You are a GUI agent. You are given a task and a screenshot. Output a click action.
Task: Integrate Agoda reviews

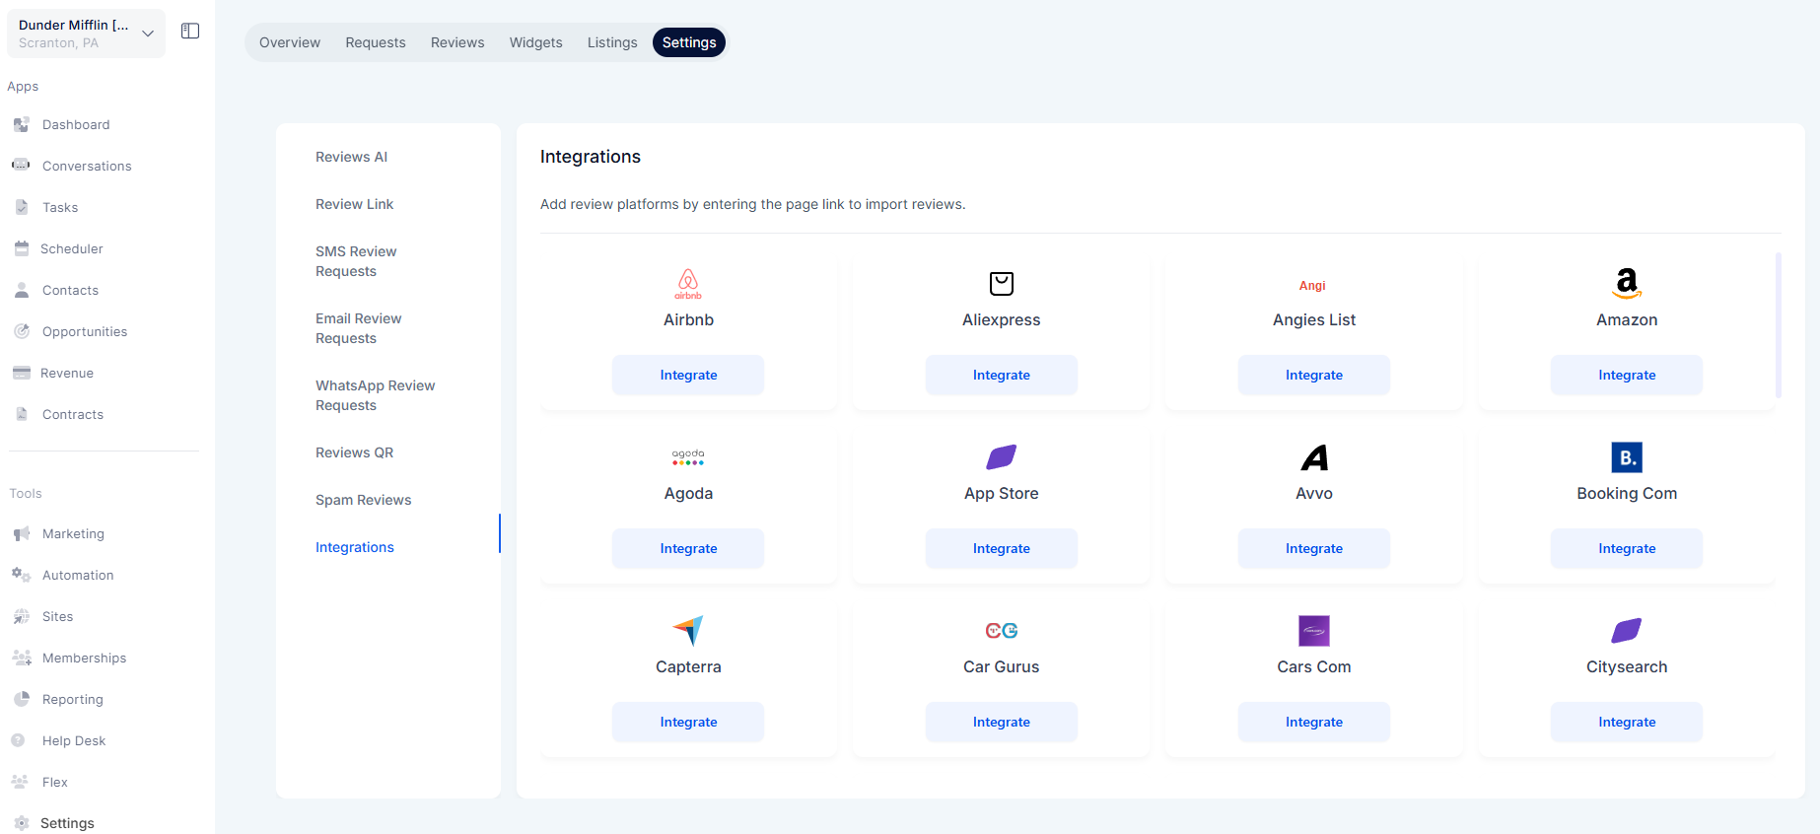pyautogui.click(x=688, y=548)
